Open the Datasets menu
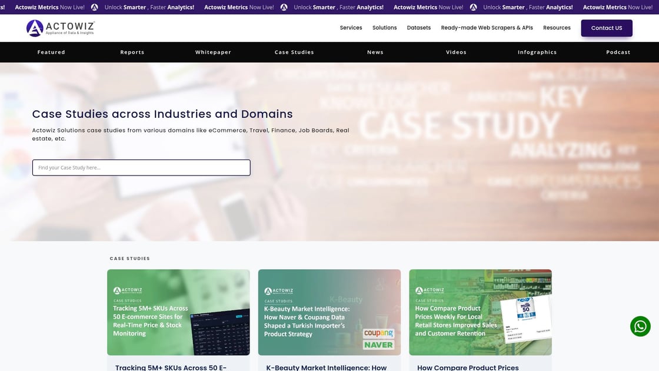This screenshot has width=659, height=371. [x=418, y=28]
